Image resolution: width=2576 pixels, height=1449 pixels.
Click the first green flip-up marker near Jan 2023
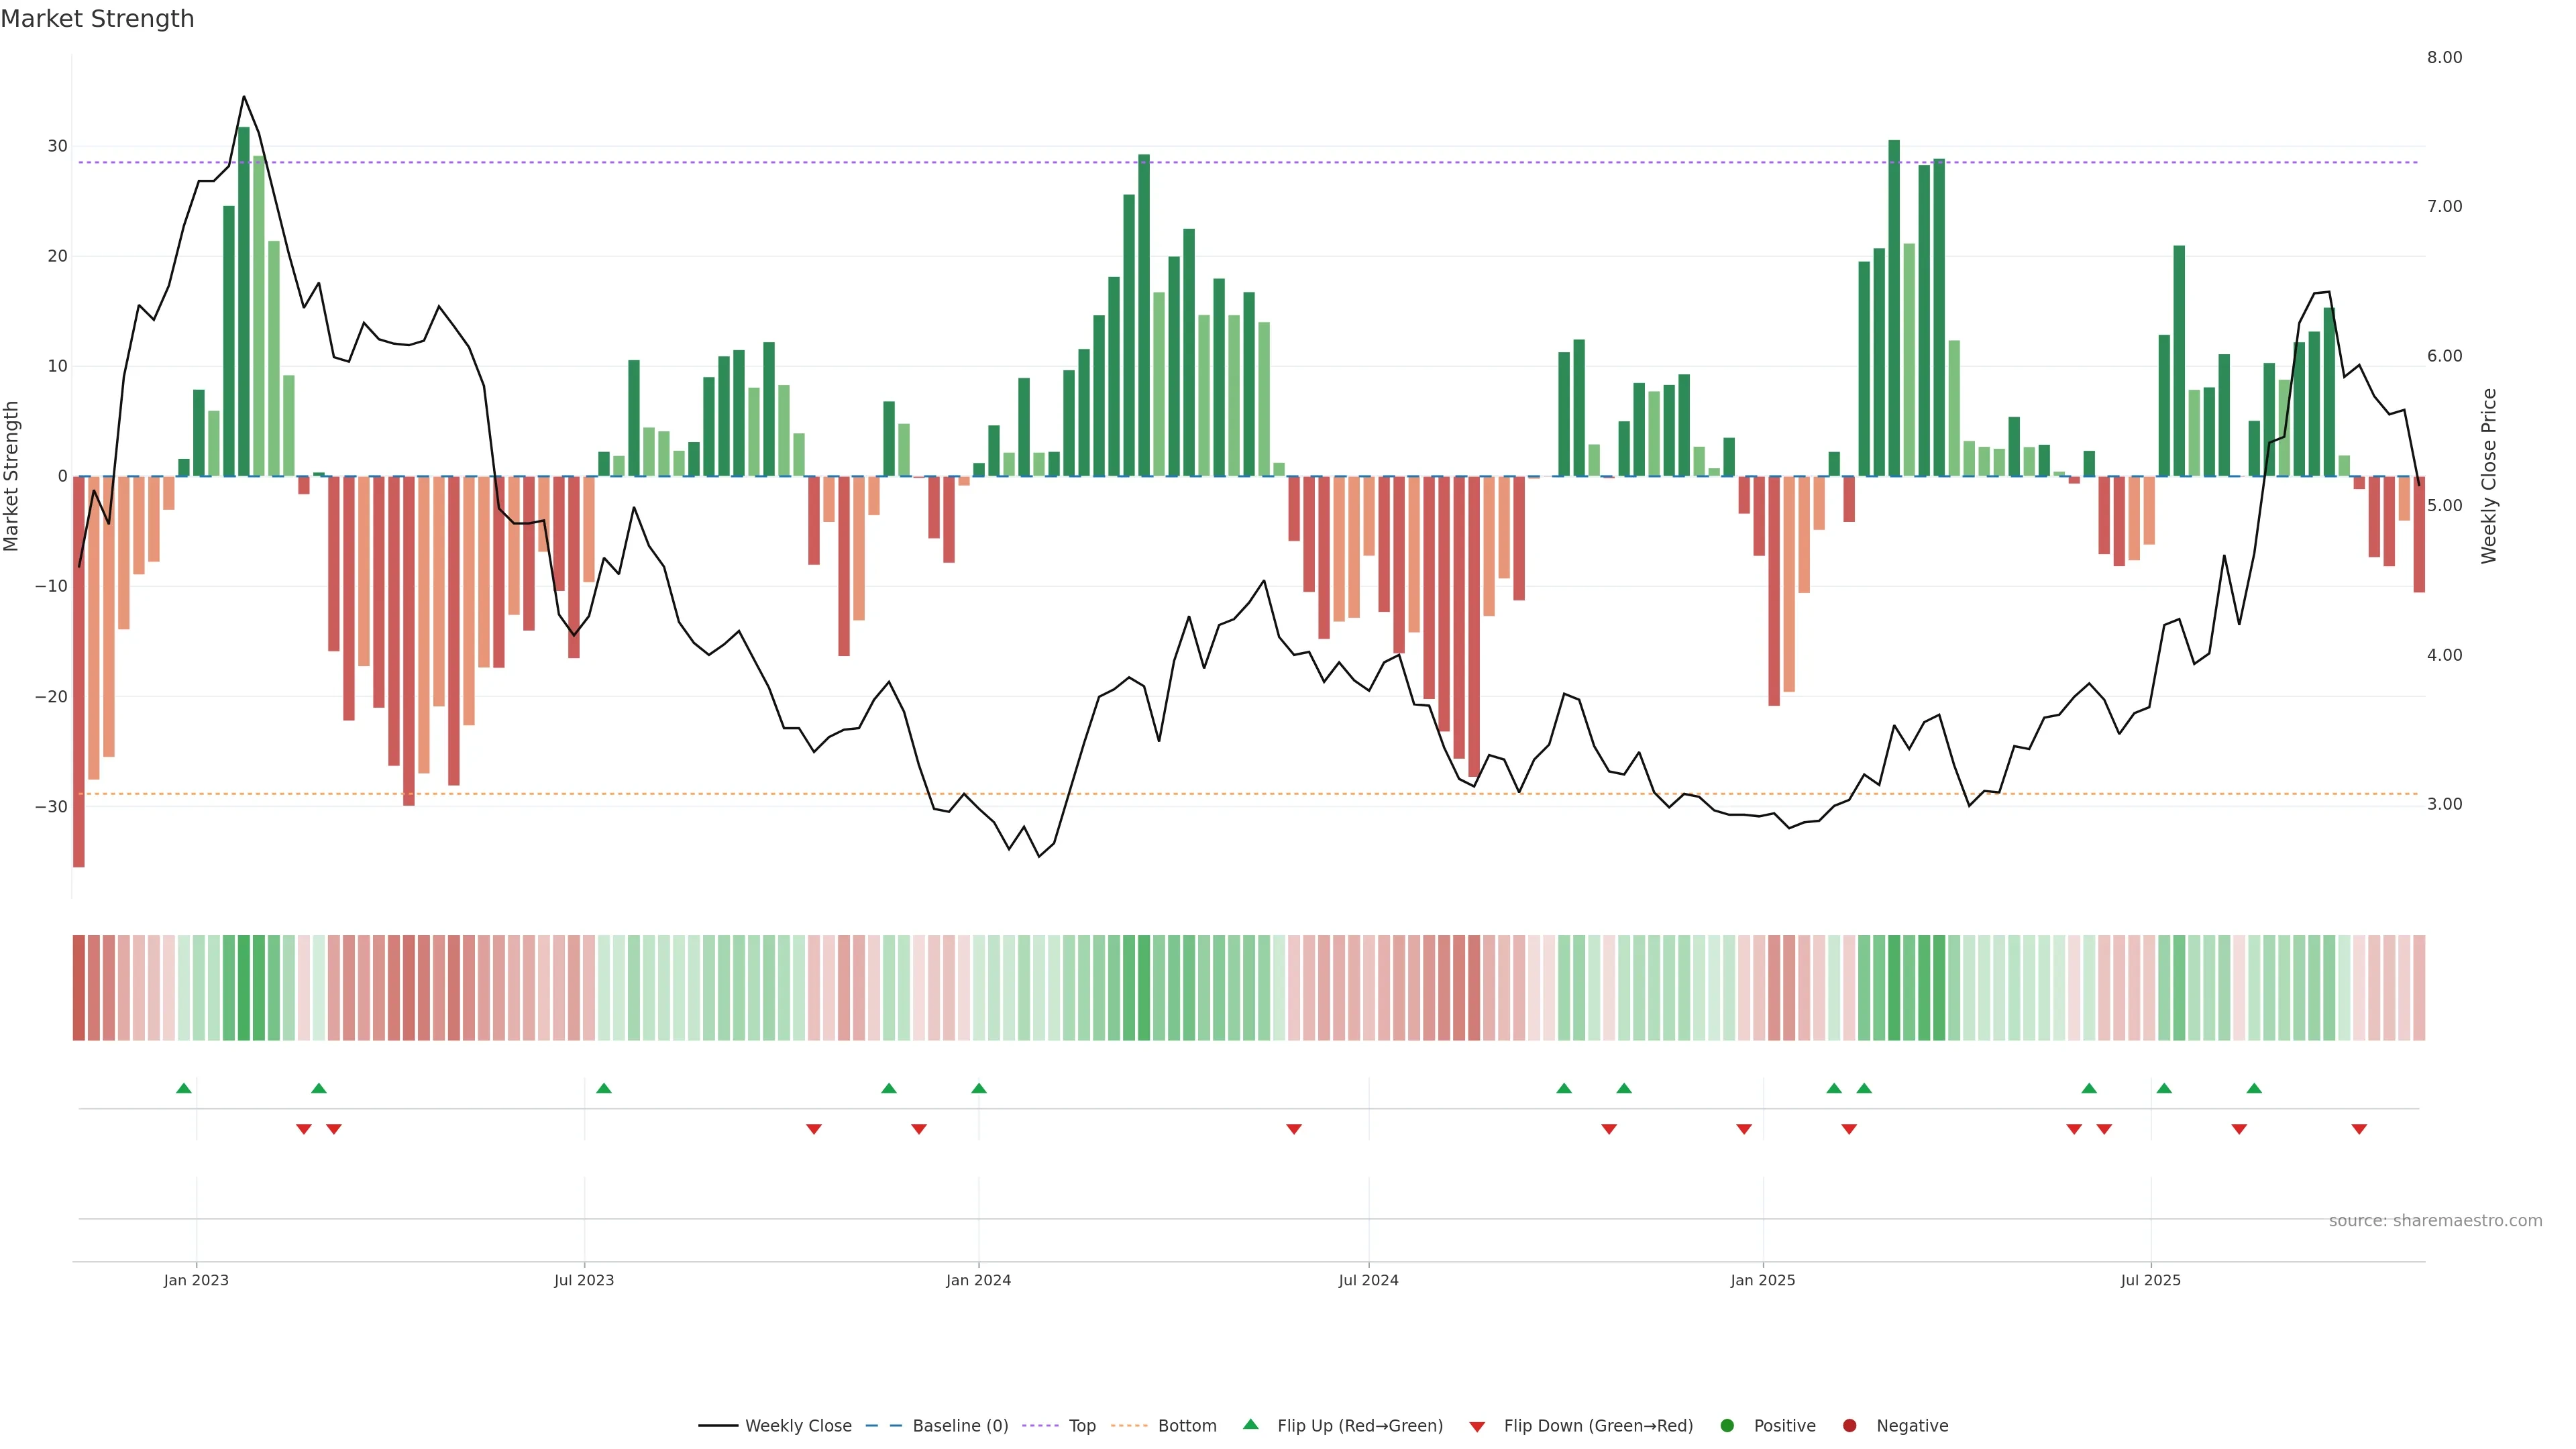coord(184,1088)
